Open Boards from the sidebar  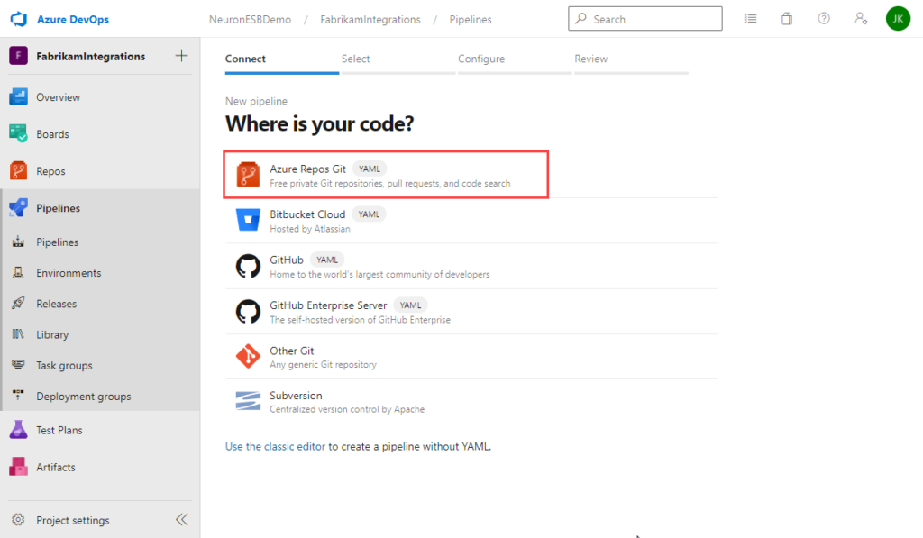tap(56, 133)
